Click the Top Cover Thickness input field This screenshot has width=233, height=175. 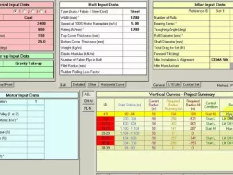coord(135,36)
